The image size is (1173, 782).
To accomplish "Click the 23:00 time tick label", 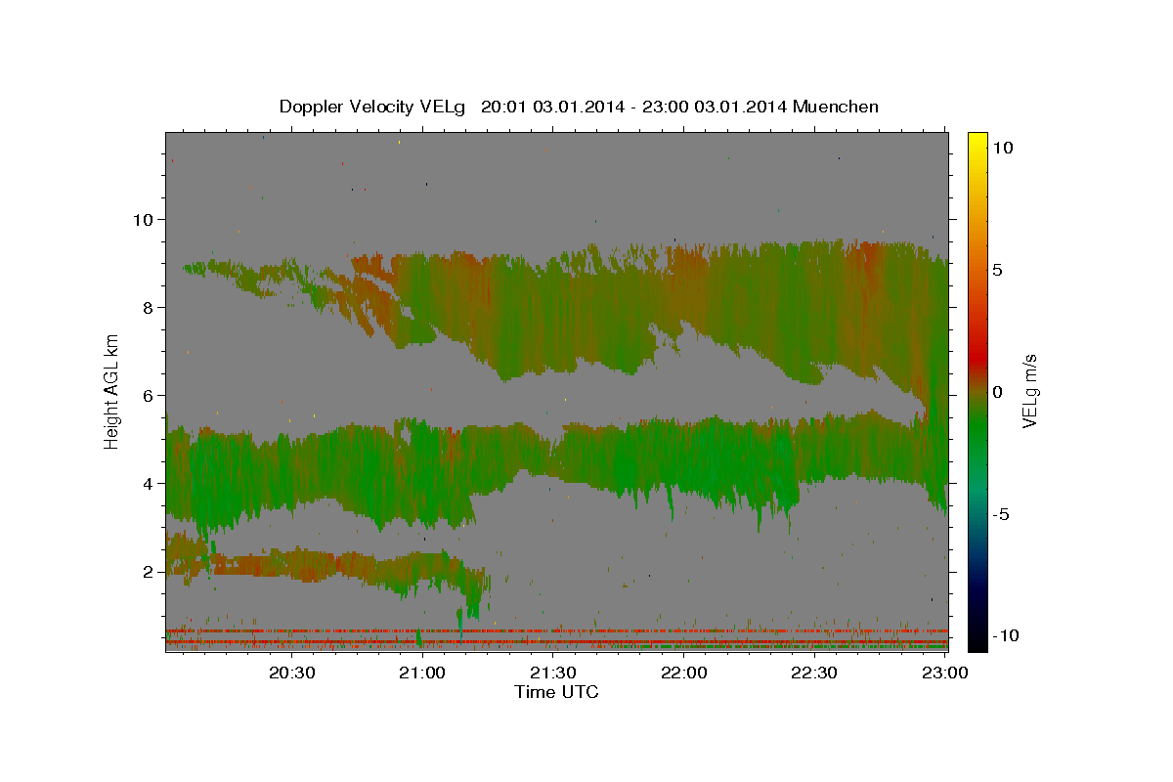I will 945,673.
